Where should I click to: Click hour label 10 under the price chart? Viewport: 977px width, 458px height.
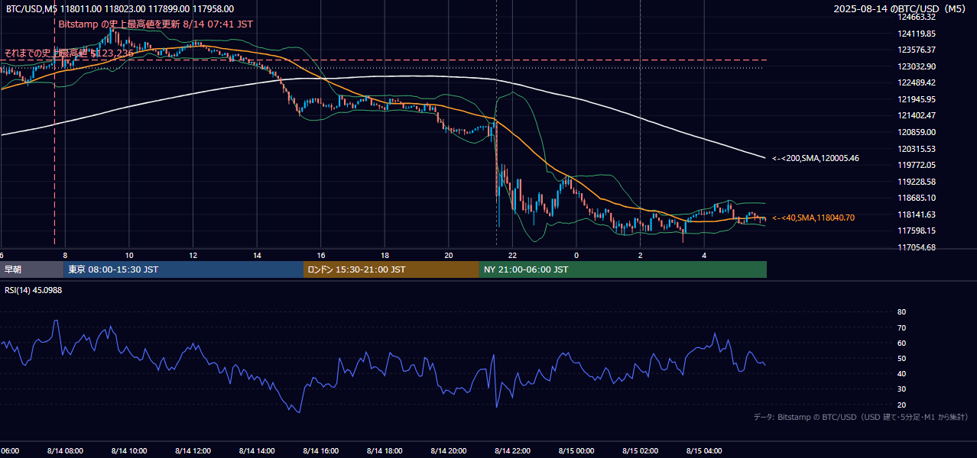pyautogui.click(x=129, y=256)
